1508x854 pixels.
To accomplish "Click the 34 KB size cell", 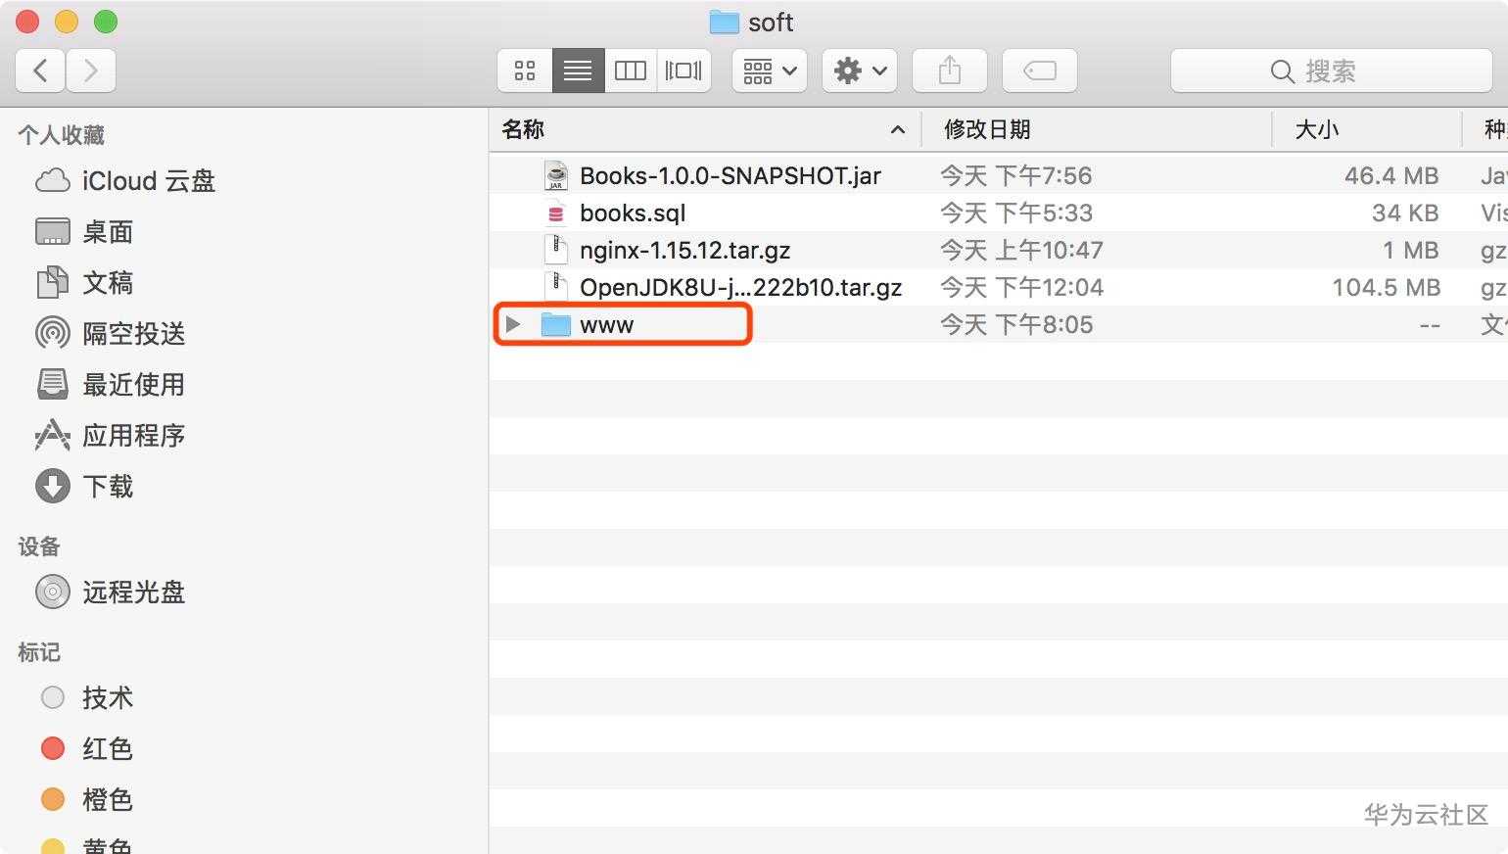I will coord(1405,213).
